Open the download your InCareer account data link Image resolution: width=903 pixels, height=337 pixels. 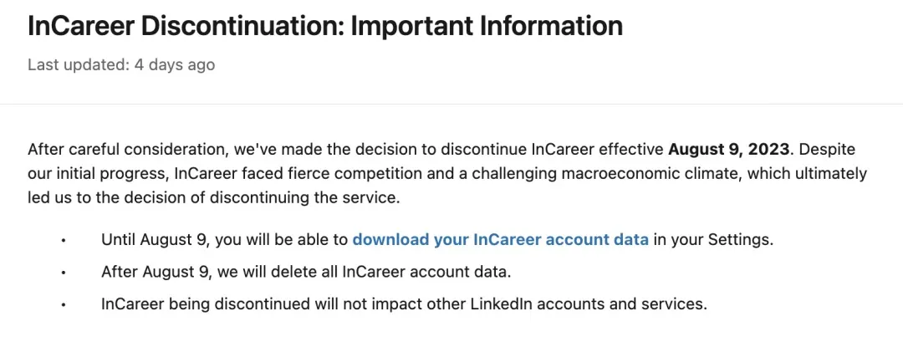[x=500, y=239]
